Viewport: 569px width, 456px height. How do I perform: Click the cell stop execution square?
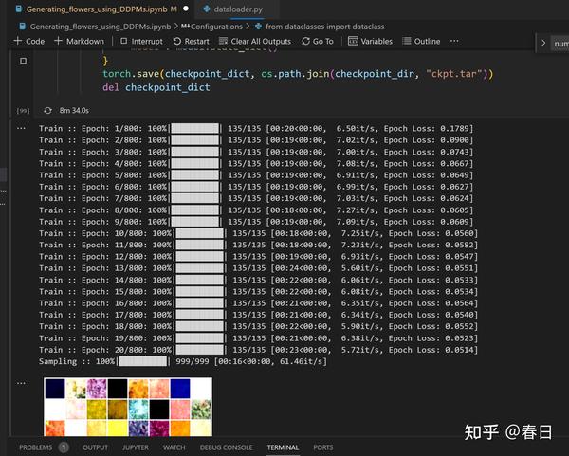point(23,61)
